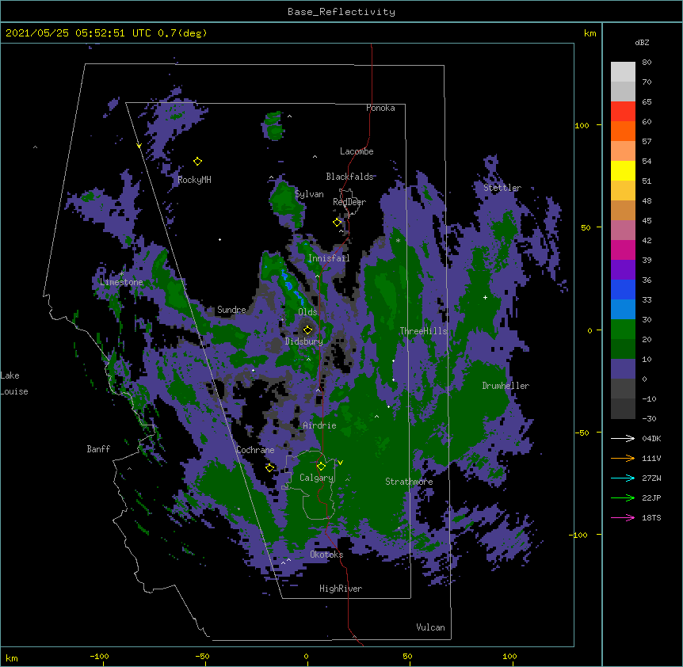Click the blue high-reflectivity cell near Olds

pos(289,284)
